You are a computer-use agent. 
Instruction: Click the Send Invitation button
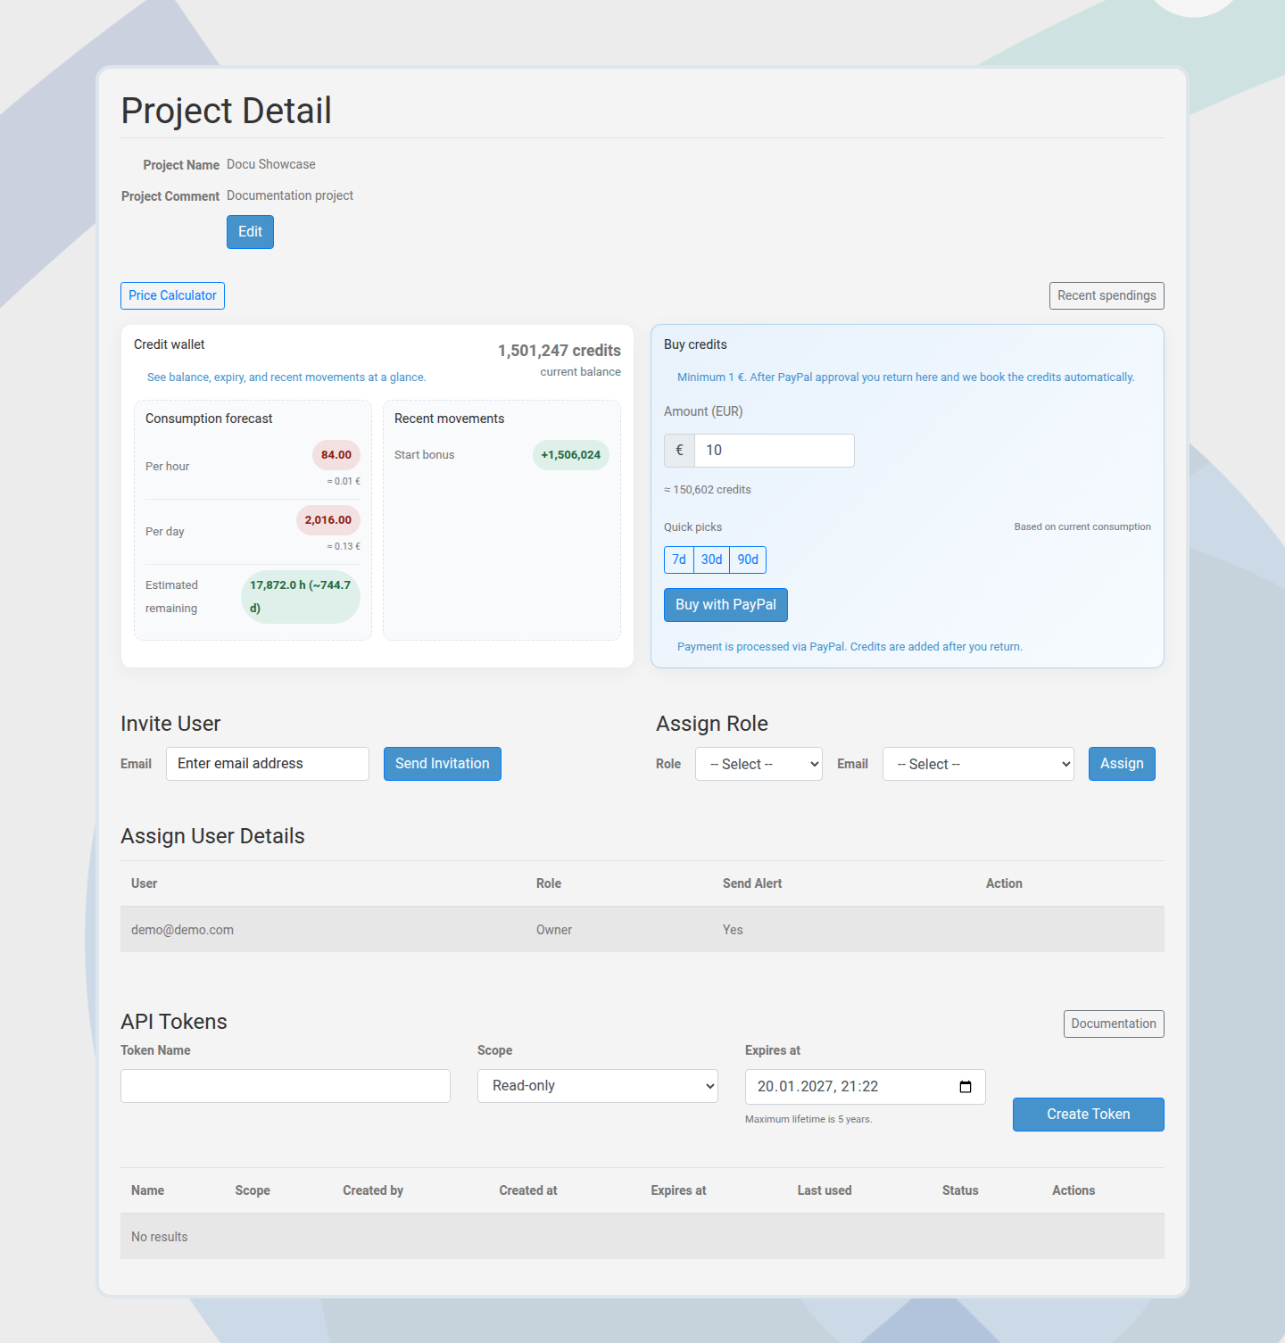coord(443,764)
